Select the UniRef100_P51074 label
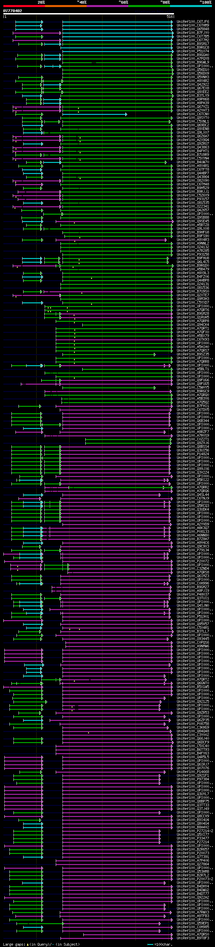Viewport: 215px width, 947px height. 193,51
